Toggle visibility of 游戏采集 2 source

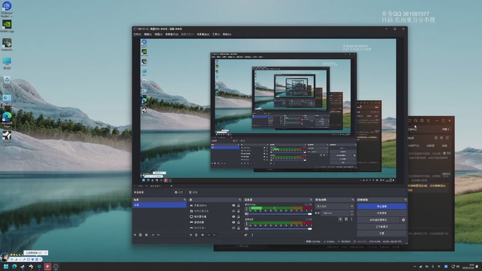pyautogui.click(x=234, y=228)
